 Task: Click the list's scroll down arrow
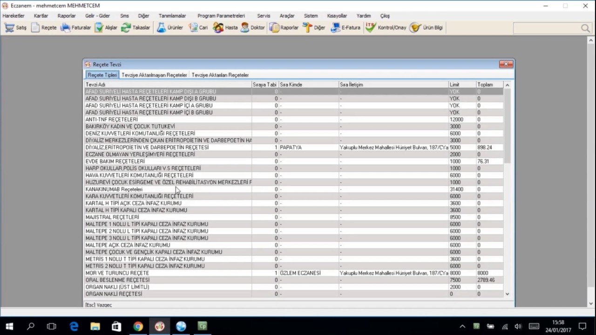coord(507,294)
